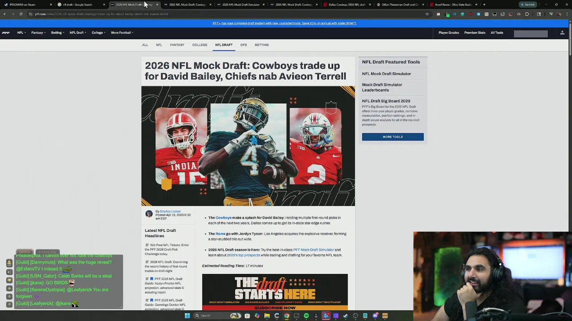The height and width of the screenshot is (321, 572).
Task: Open Google Chrome from the taskbar
Action: (x=286, y=316)
